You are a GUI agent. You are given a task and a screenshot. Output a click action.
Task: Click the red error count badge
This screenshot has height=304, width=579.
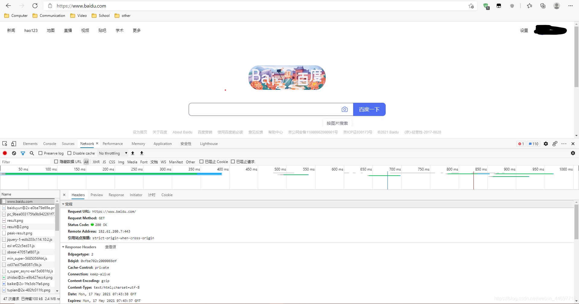click(x=521, y=144)
